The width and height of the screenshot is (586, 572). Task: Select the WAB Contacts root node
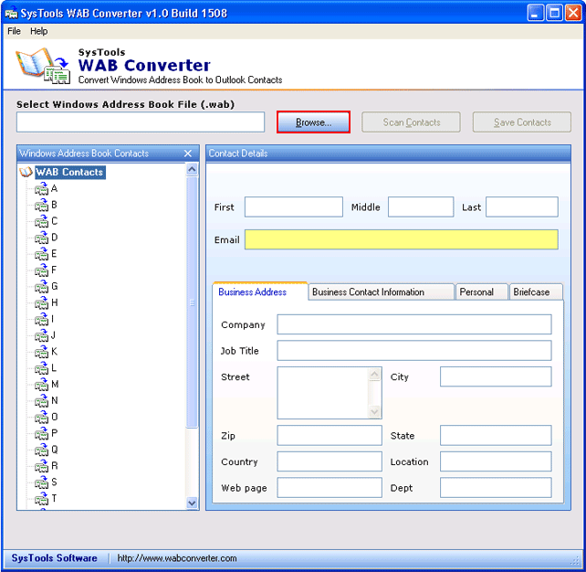(x=70, y=172)
